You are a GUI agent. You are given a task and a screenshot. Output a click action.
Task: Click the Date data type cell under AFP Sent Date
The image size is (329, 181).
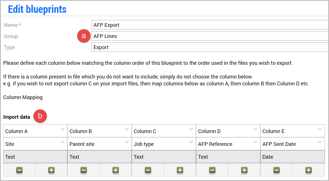point(292,157)
